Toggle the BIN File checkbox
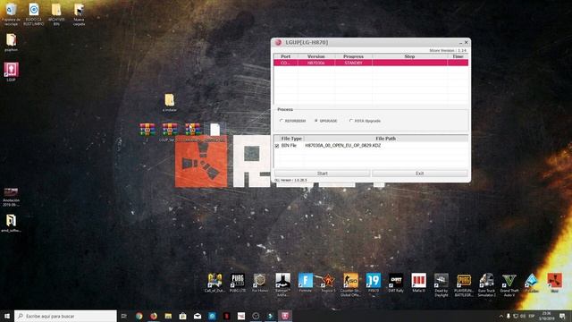This screenshot has width=572, height=322. pyautogui.click(x=277, y=146)
